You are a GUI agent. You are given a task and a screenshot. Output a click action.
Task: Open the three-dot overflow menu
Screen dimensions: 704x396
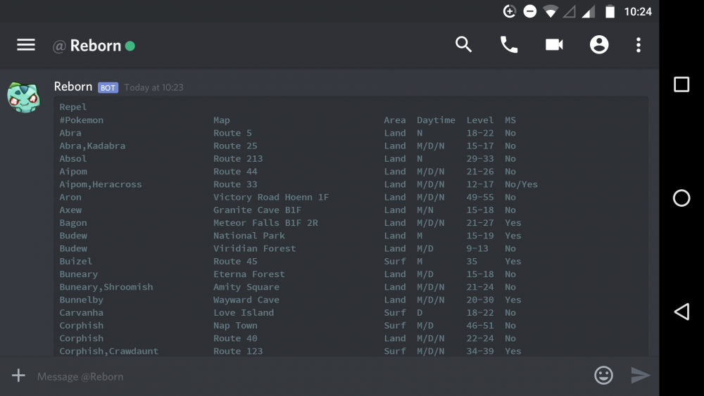[639, 45]
